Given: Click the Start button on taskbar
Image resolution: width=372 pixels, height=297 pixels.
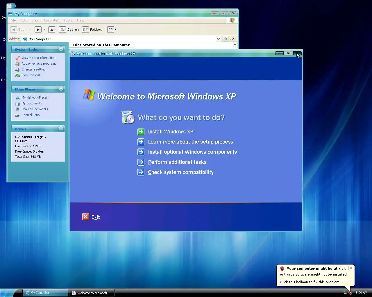Looking at the screenshot, I should 9,293.
